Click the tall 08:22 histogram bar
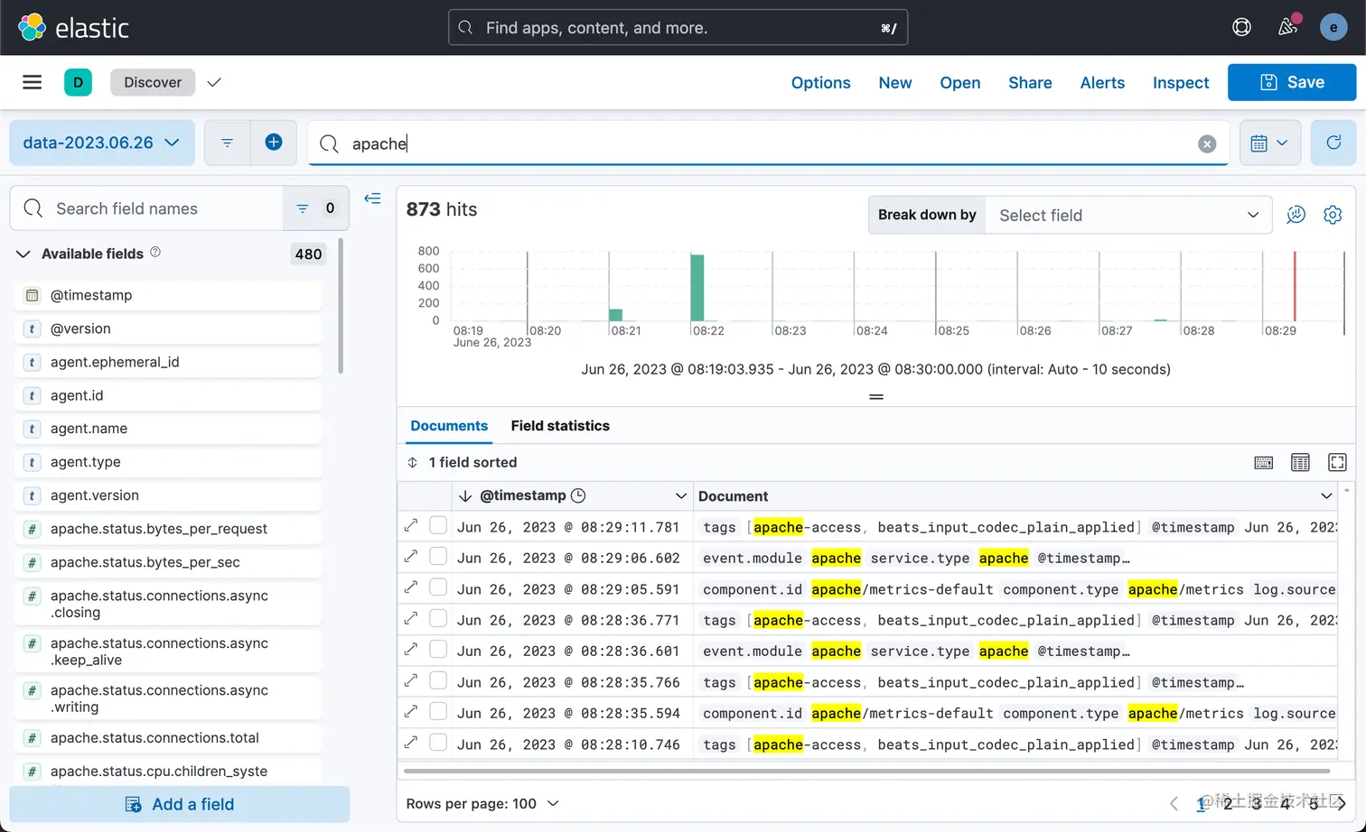 [697, 288]
